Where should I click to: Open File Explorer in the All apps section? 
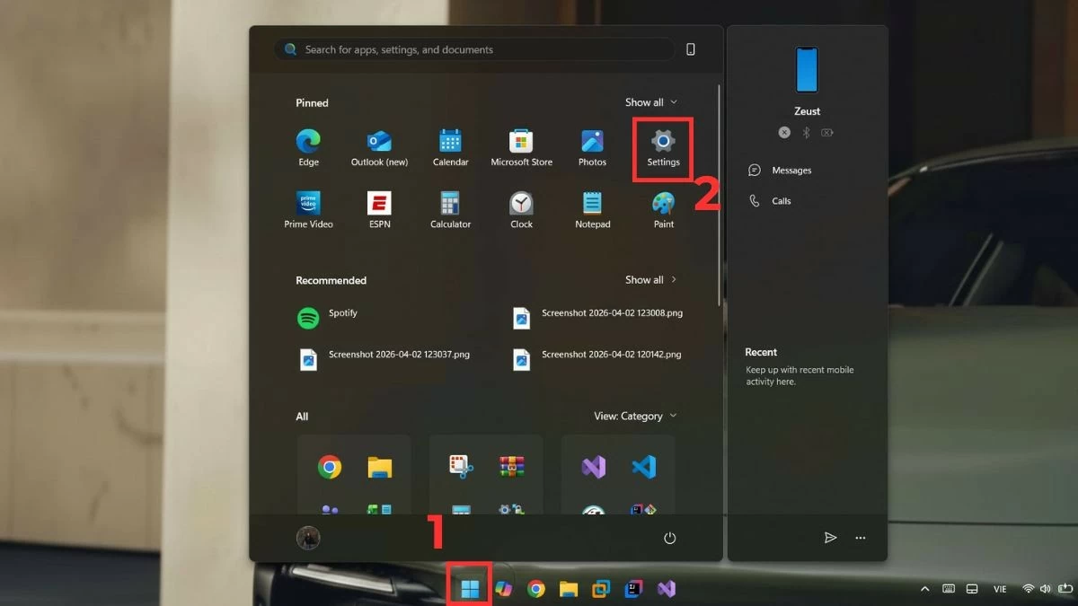380,467
